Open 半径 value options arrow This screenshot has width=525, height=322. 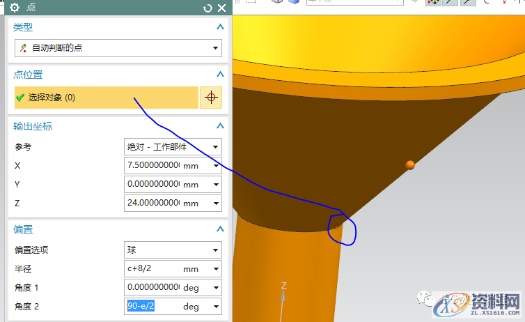click(x=216, y=269)
